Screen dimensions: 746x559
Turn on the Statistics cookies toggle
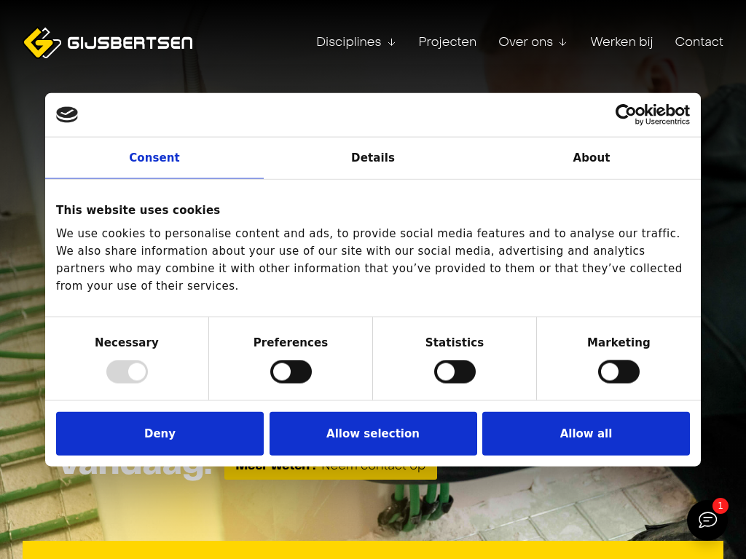click(455, 372)
